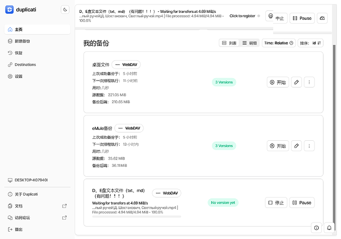Viewport: 341px width, 239px height.
Task: Open notifications bell icon
Action: [329, 228]
